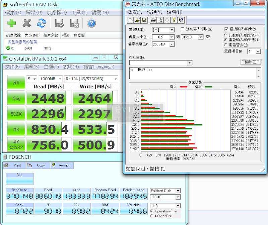Click FDBENCH Random Read result label

(105, 190)
